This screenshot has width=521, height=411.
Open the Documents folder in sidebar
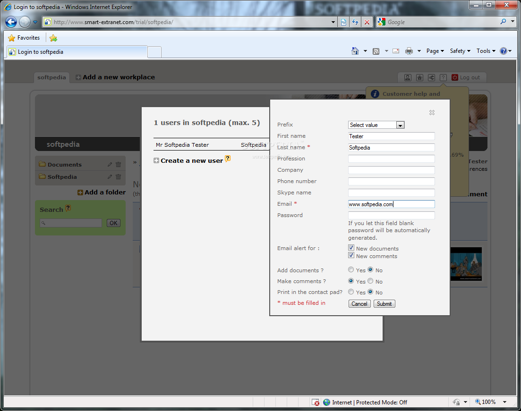point(64,165)
